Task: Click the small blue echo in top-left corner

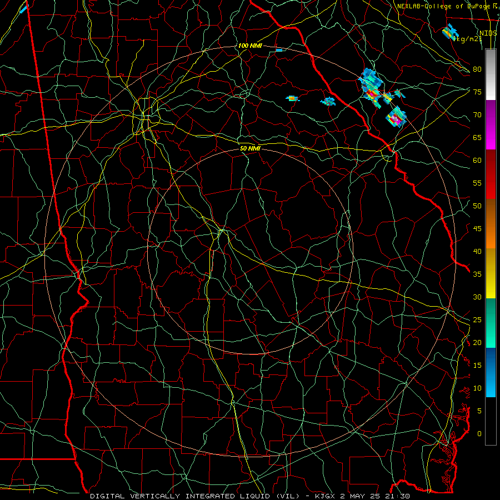Action: [x=24, y=8]
